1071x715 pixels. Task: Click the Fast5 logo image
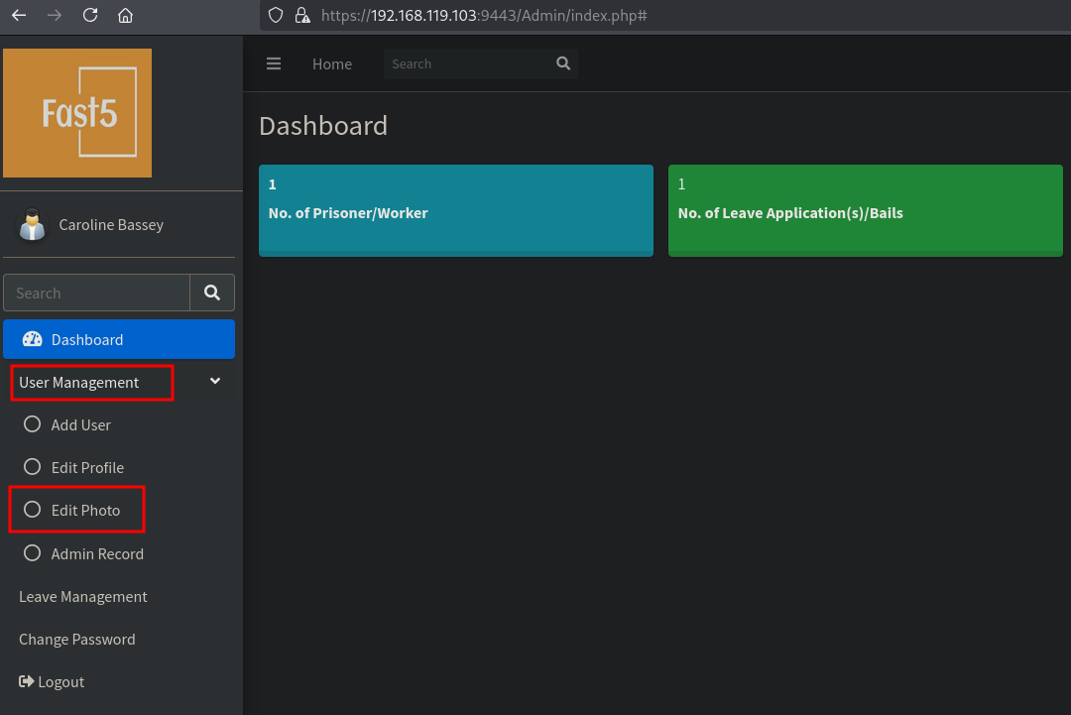coord(77,113)
